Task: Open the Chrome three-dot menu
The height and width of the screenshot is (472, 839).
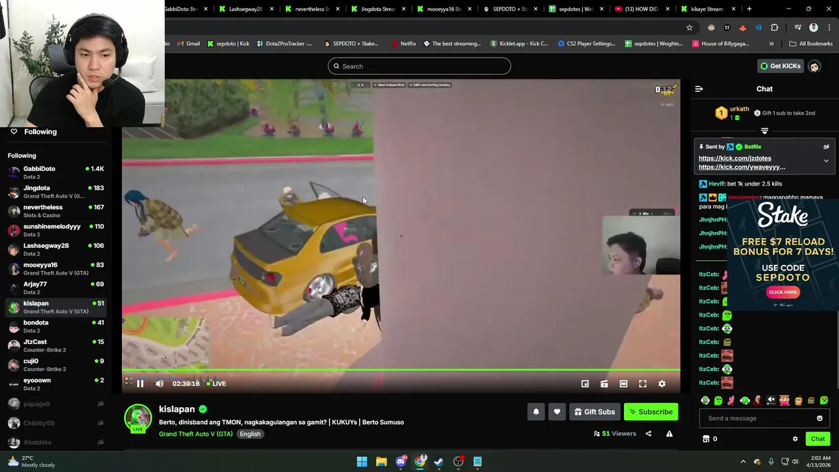Action: 829,28
